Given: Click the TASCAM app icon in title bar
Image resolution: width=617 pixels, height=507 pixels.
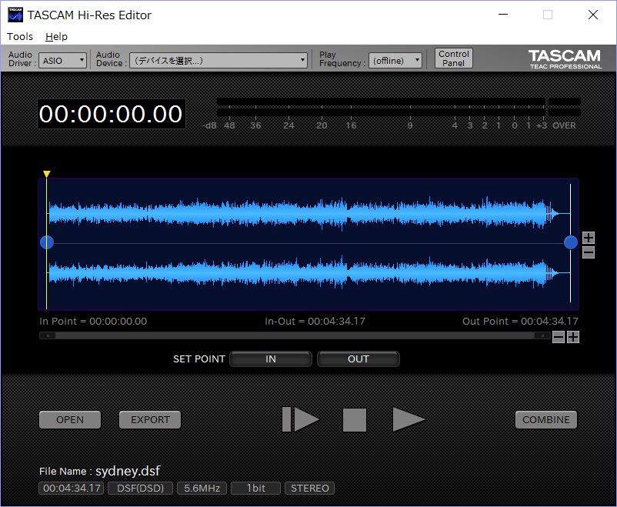Looking at the screenshot, I should pyautogui.click(x=15, y=15).
